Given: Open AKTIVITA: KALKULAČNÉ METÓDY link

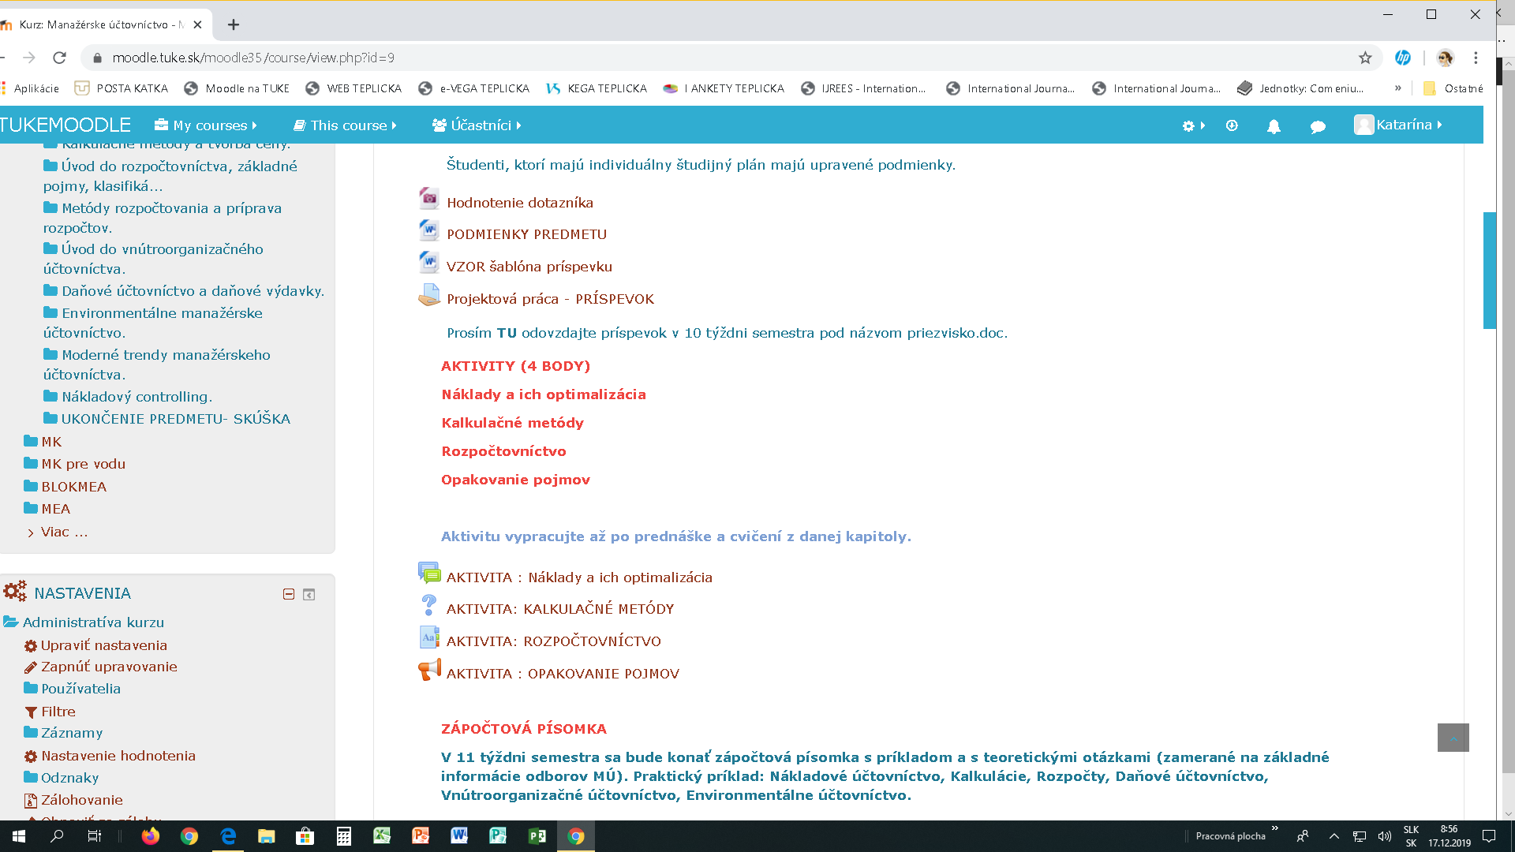Looking at the screenshot, I should [560, 609].
